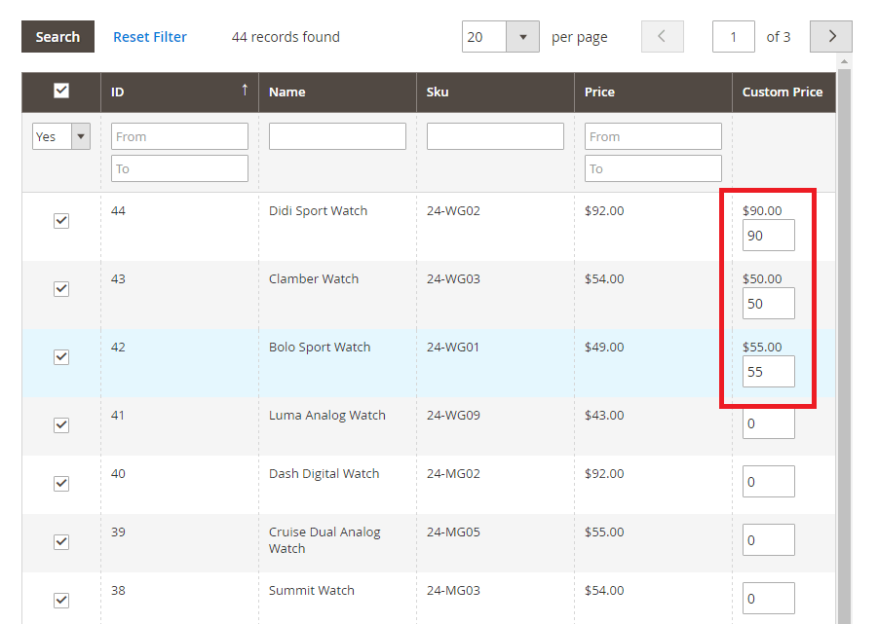This screenshot has height=624, width=878.
Task: Click the Price To filter field
Action: (653, 168)
